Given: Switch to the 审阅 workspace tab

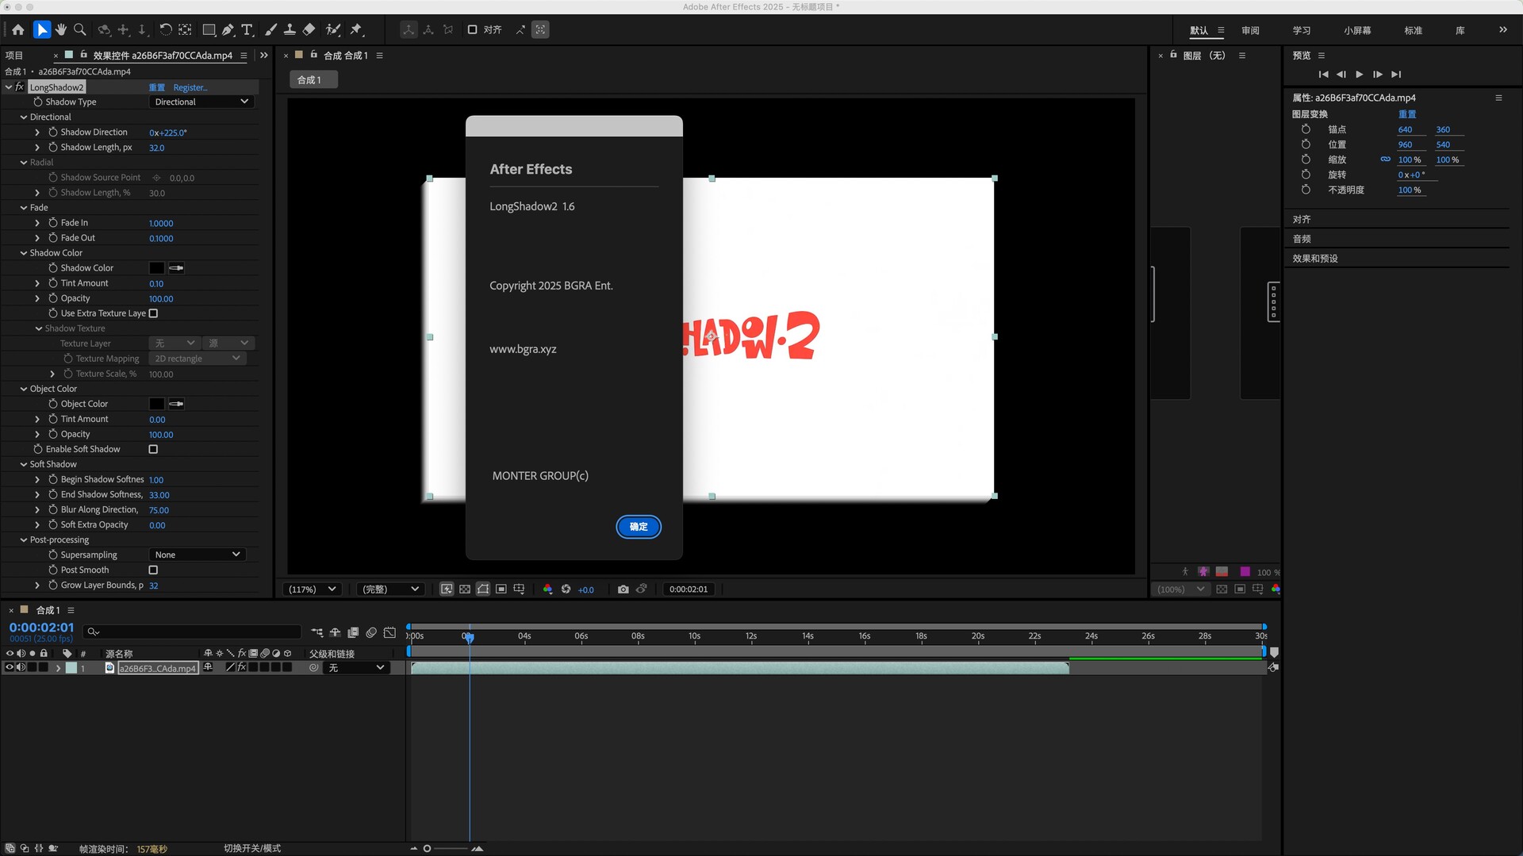Looking at the screenshot, I should click(1250, 30).
